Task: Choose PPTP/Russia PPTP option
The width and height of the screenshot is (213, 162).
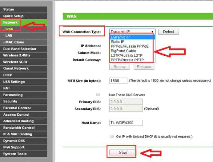Action: pyautogui.click(x=131, y=60)
